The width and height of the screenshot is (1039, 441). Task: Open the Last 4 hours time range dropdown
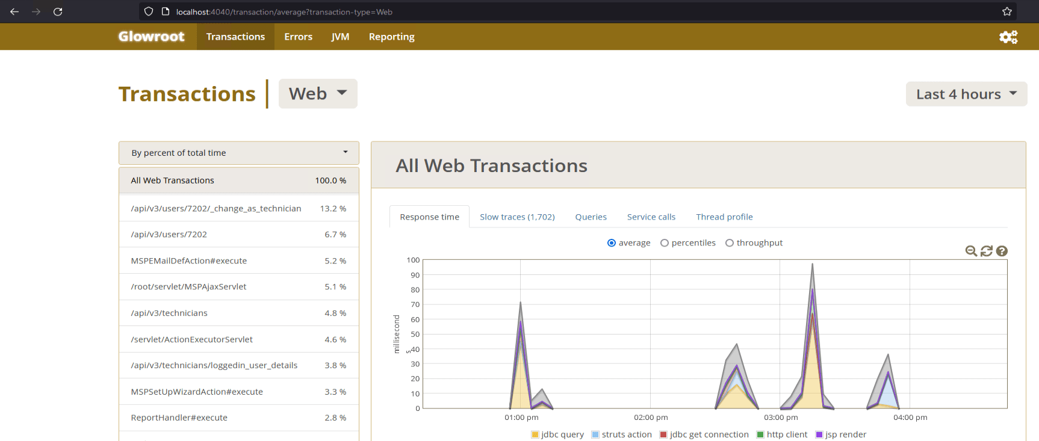point(966,94)
